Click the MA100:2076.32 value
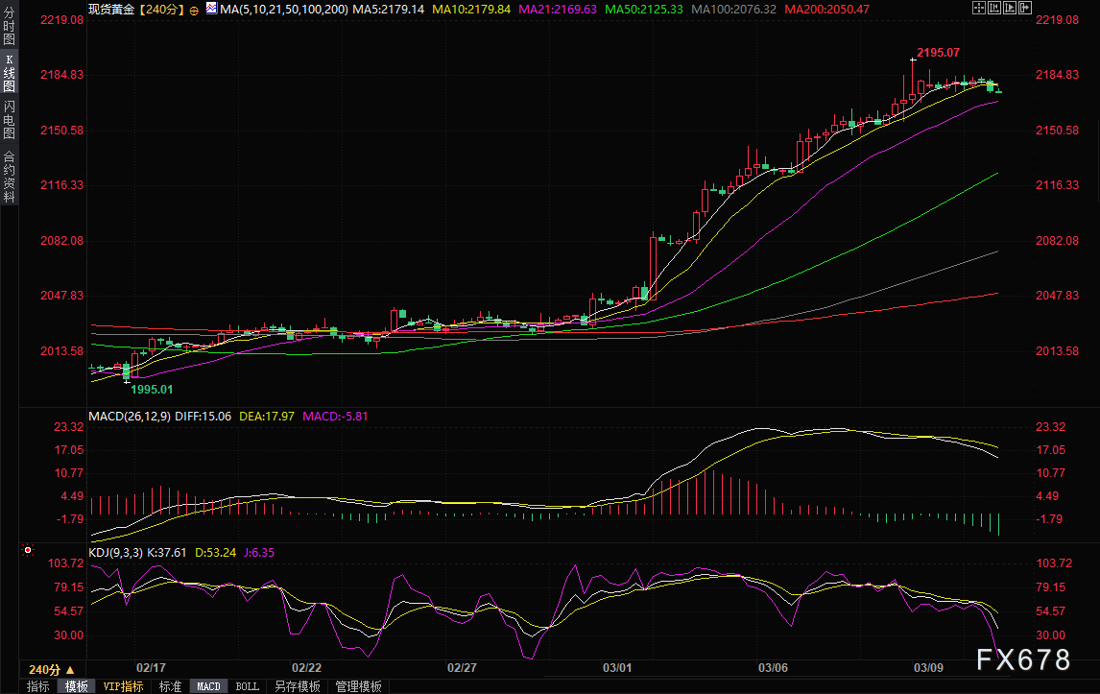Viewport: 1100px width, 694px height. 733,10
